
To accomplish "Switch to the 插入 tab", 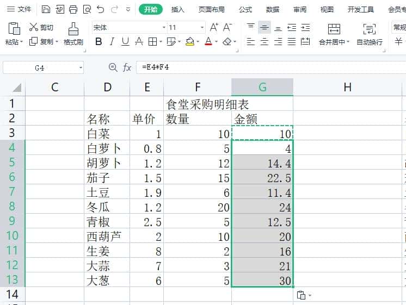I will (177, 10).
